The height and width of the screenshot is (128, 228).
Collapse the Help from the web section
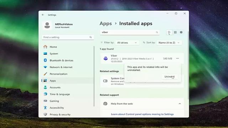[x=180, y=103]
